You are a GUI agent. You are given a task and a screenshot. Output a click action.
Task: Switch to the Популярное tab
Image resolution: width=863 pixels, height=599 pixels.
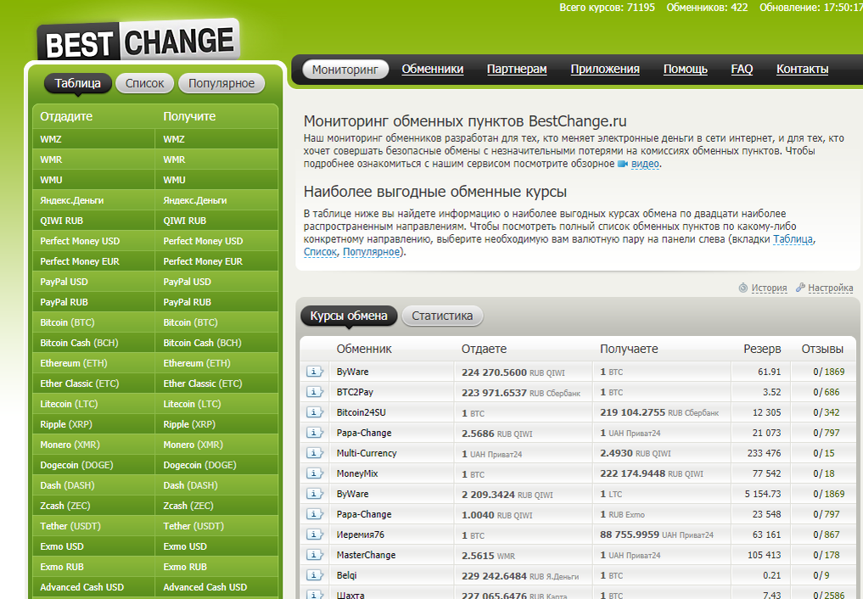221,84
